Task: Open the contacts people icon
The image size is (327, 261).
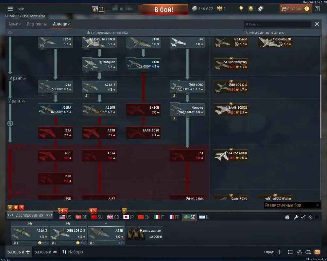Action: click(299, 252)
